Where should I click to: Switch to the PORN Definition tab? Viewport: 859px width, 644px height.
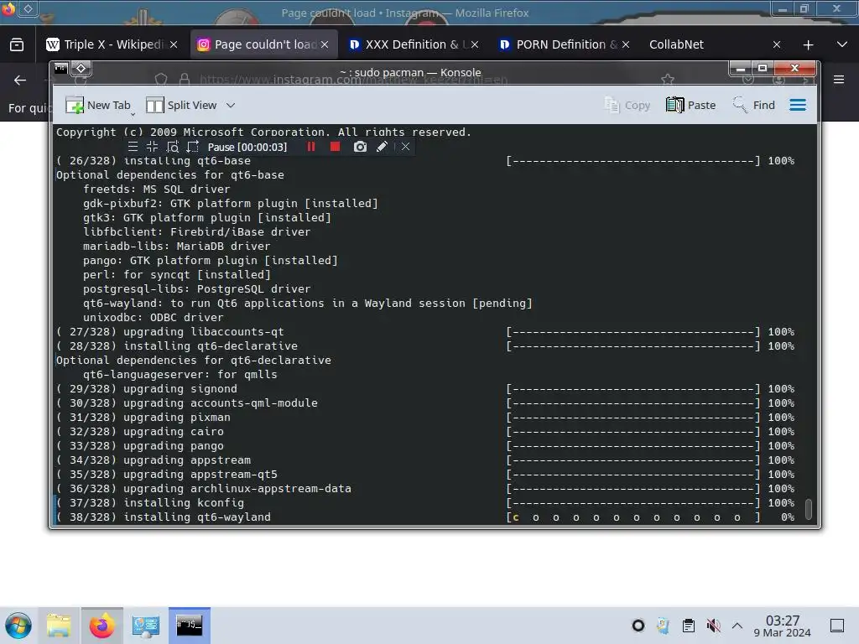coord(559,44)
